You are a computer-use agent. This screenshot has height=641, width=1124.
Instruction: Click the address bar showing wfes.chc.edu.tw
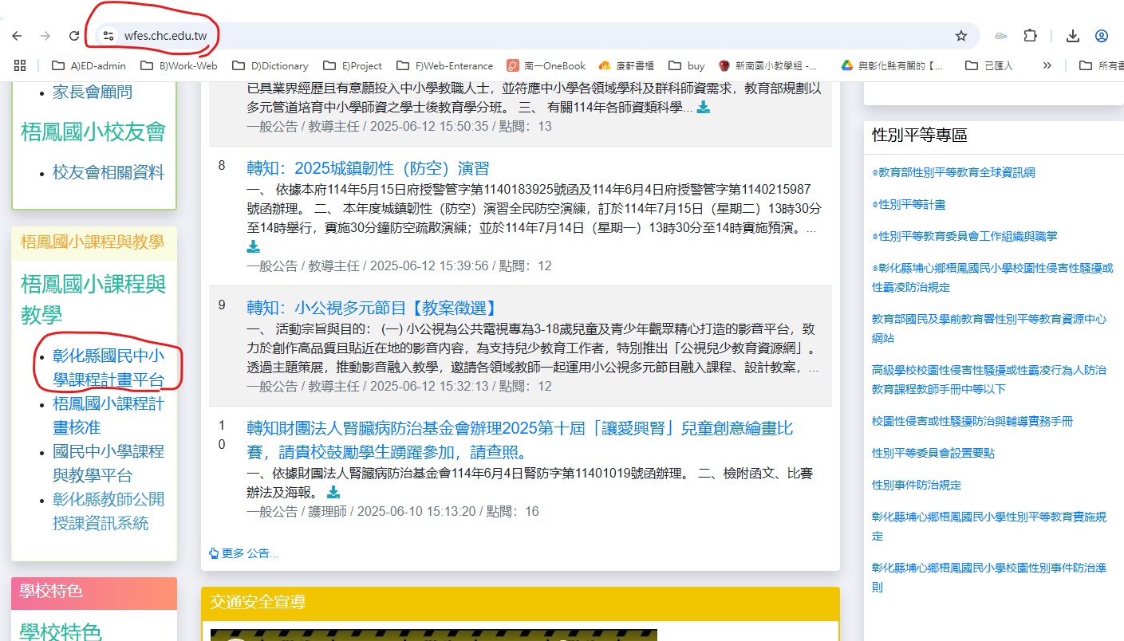pos(479,36)
